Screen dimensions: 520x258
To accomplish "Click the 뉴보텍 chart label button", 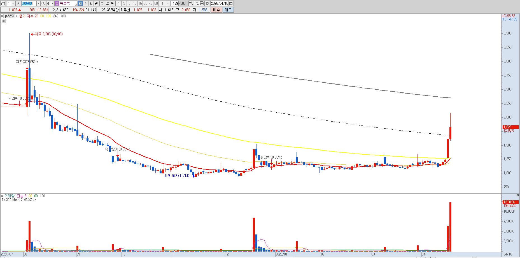I will pyautogui.click(x=9, y=16).
